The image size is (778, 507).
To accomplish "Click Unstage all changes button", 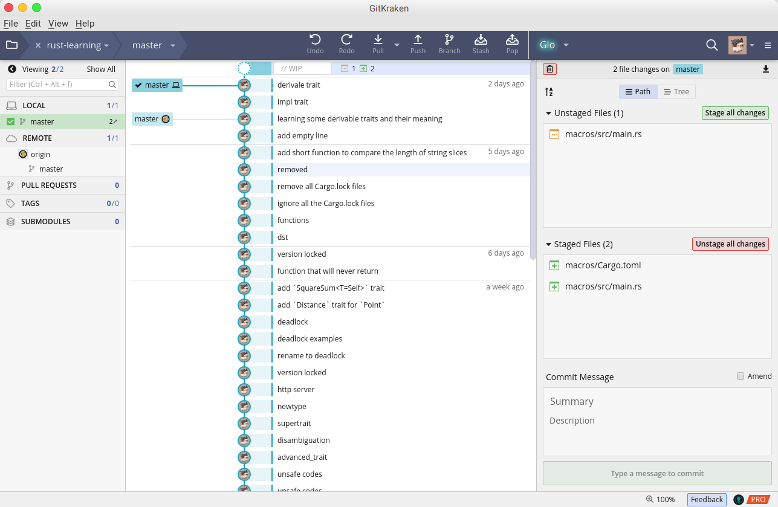I will 730,244.
